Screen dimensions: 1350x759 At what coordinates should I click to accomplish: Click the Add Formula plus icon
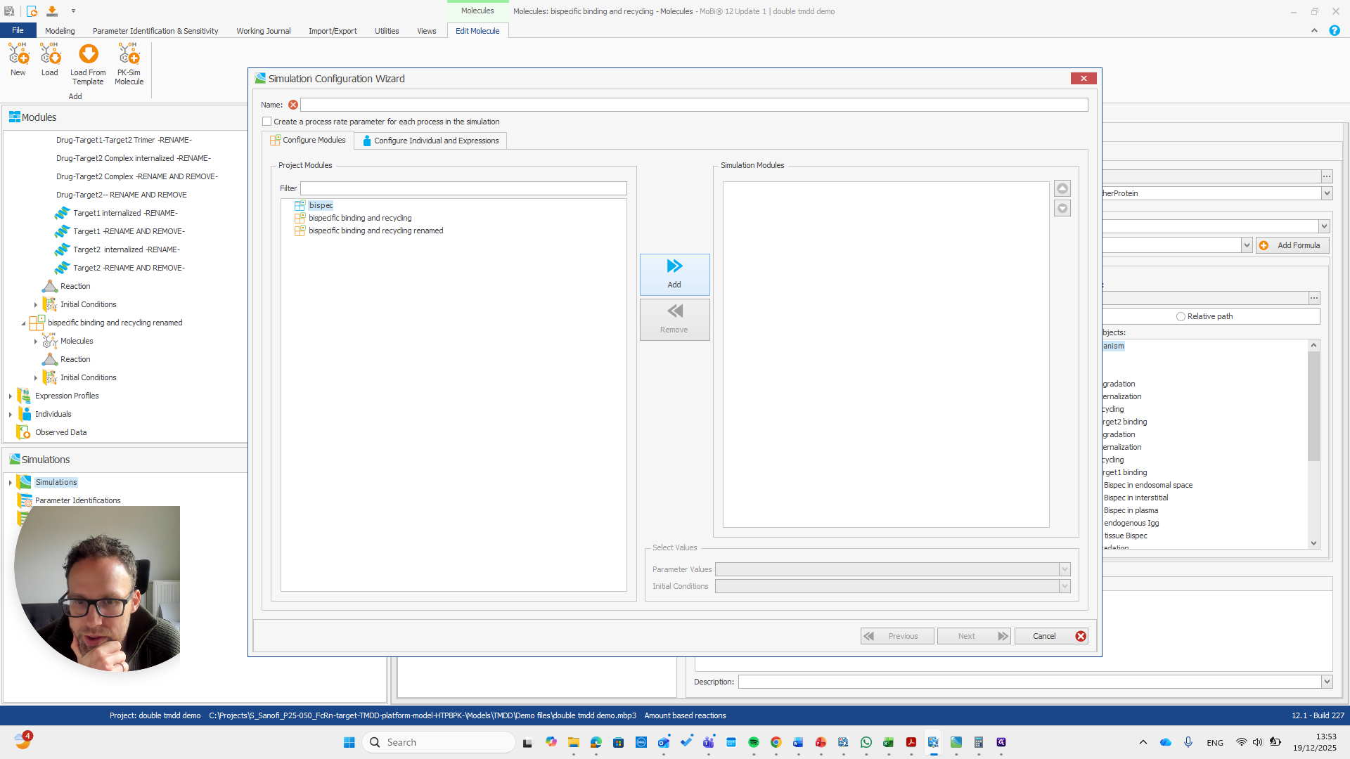pyautogui.click(x=1264, y=245)
